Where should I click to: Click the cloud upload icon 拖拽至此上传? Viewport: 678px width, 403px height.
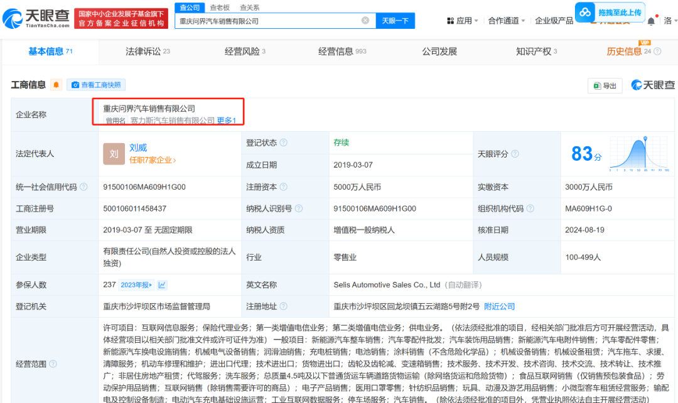click(x=586, y=12)
